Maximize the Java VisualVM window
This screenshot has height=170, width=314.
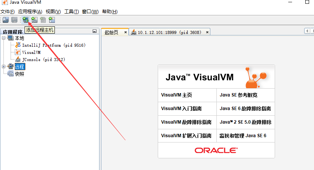[307, 2]
